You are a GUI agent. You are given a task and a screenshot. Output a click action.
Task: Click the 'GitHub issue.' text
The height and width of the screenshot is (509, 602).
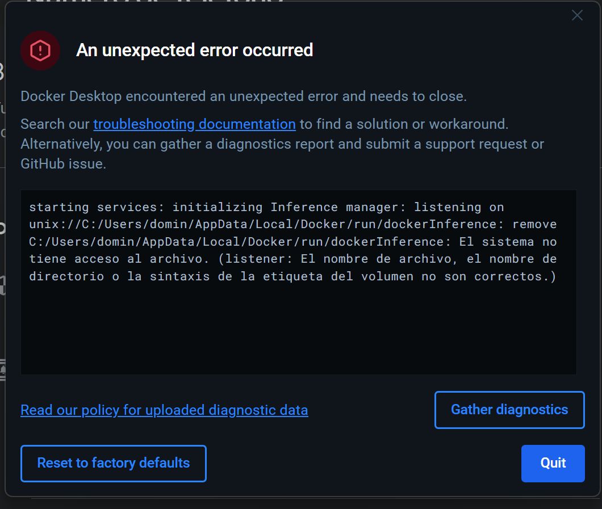point(64,164)
